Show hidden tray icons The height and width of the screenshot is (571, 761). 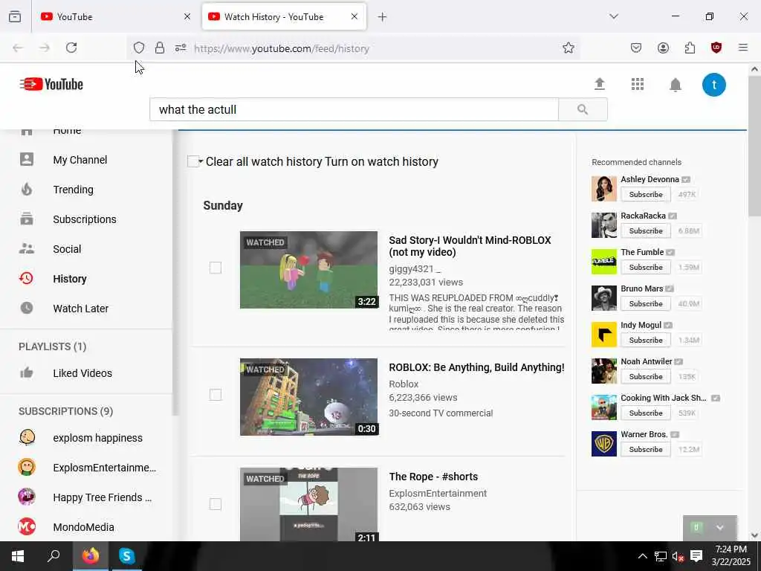[x=642, y=556]
